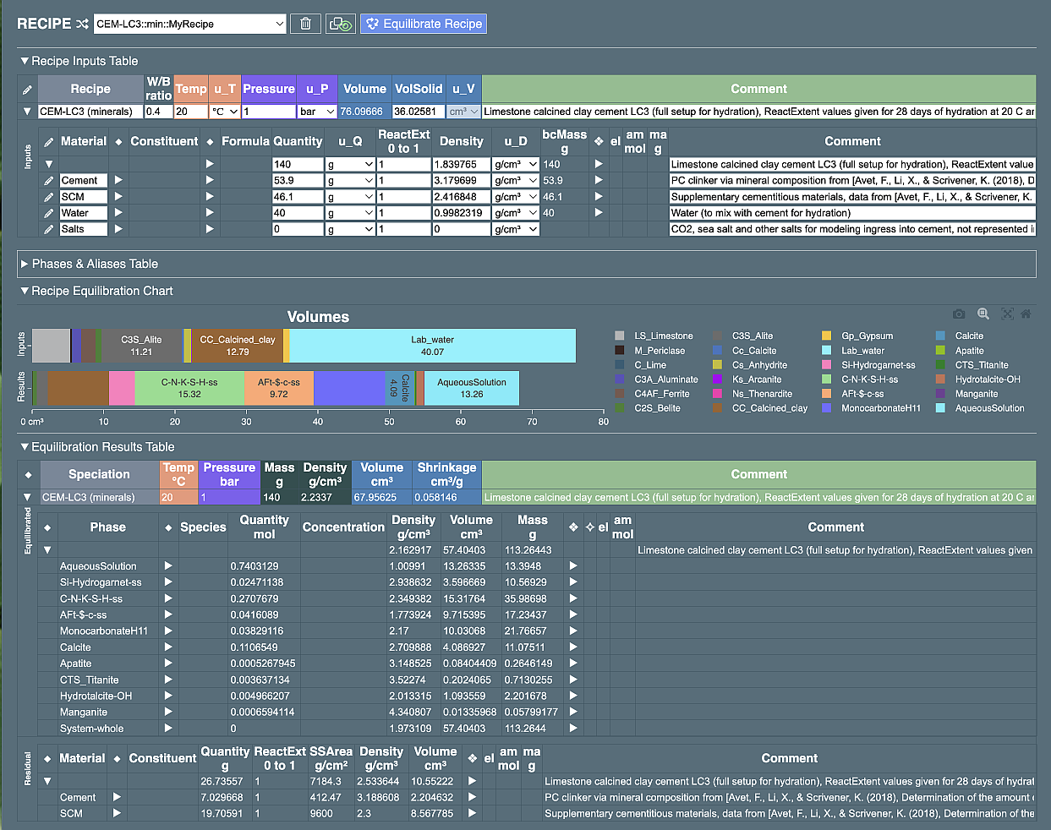Reset chart axes with the home icon
Screen dimensions: 1051x830
pos(1026,314)
